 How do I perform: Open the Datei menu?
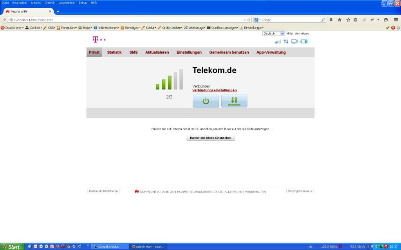coord(5,3)
